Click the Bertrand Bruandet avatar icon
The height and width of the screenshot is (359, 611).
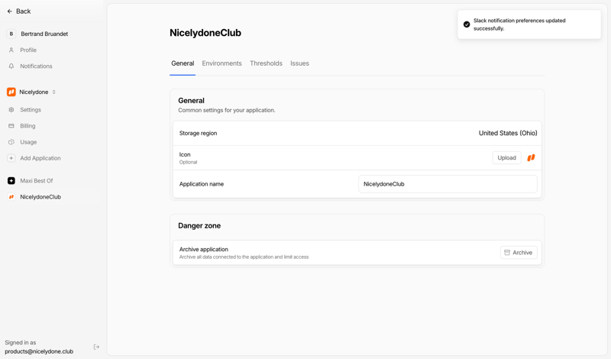click(11, 34)
